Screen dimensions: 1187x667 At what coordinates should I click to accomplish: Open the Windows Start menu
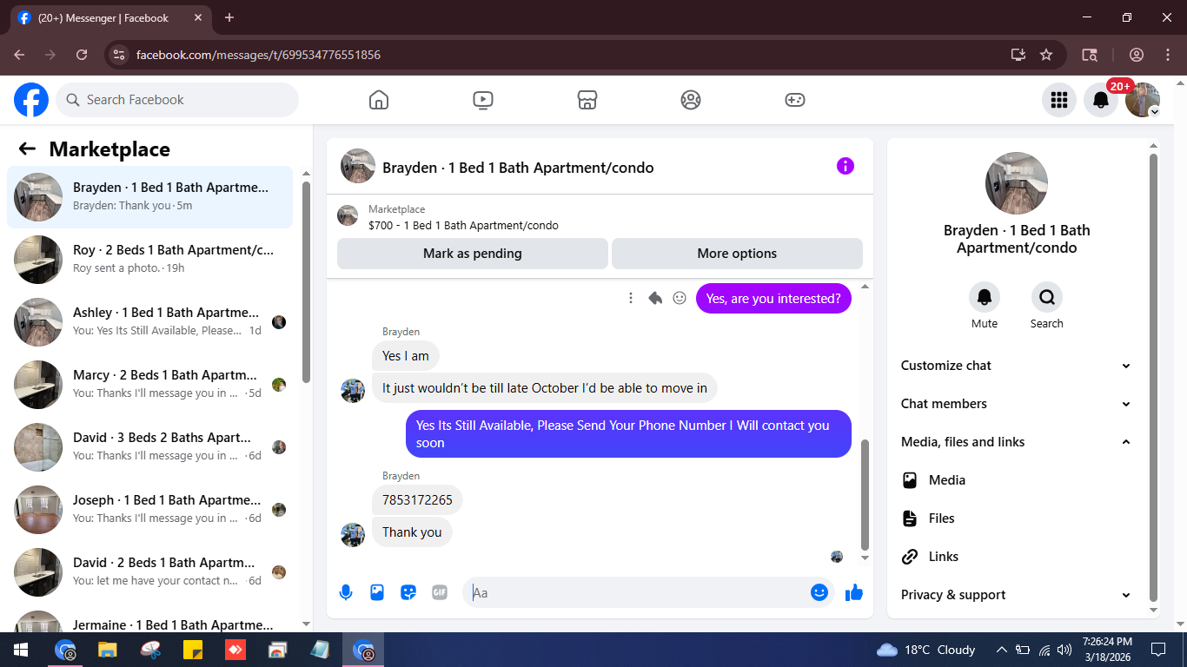point(21,650)
